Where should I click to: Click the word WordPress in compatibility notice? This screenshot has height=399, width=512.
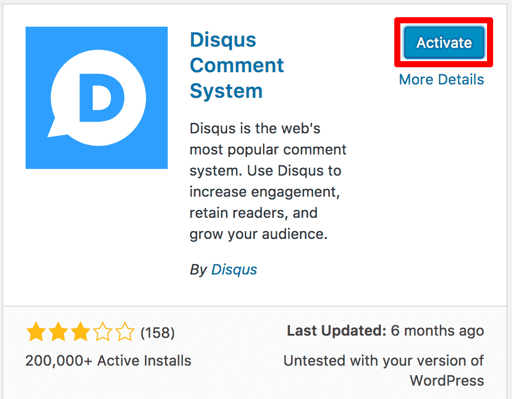tap(447, 381)
